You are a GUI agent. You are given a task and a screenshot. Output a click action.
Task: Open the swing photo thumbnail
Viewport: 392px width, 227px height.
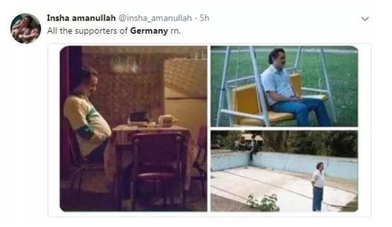284,86
